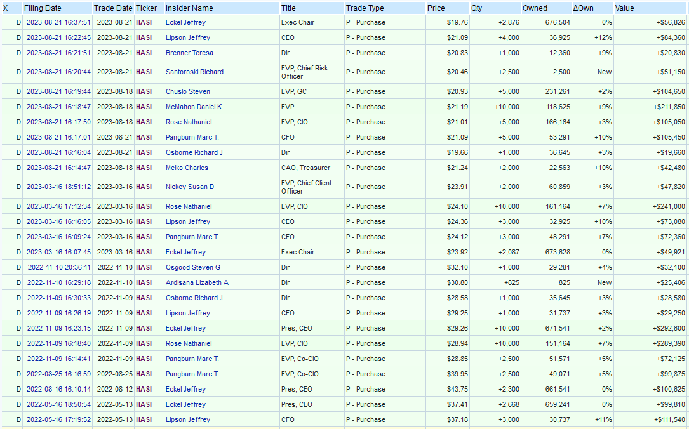The height and width of the screenshot is (429, 689).
Task: Click the Ticker column header
Action: pyautogui.click(x=146, y=8)
